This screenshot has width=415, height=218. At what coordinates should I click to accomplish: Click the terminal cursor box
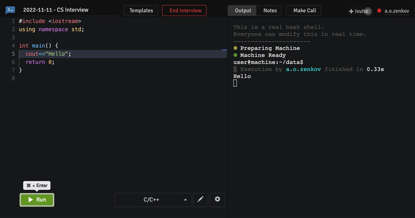pyautogui.click(x=235, y=83)
